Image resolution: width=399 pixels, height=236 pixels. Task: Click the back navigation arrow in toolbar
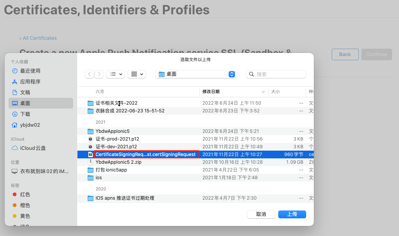coord(90,74)
